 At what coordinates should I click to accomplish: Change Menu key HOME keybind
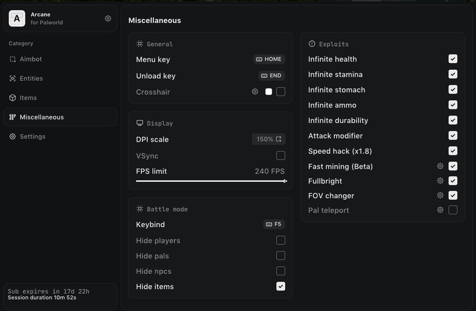[x=269, y=59]
